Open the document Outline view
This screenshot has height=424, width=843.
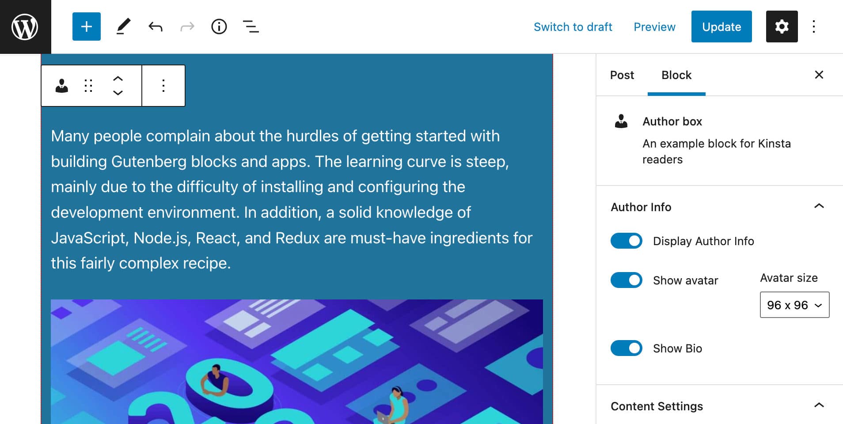pos(251,26)
